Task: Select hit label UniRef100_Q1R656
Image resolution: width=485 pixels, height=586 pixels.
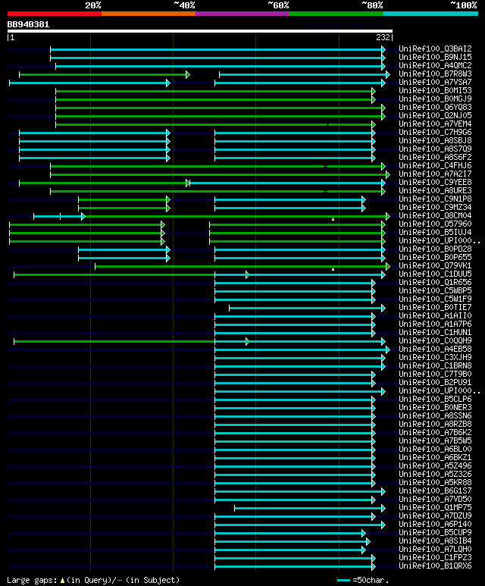Action: pyautogui.click(x=435, y=283)
